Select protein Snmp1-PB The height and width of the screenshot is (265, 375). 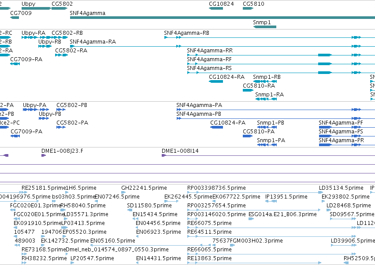point(267,127)
